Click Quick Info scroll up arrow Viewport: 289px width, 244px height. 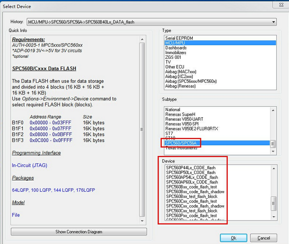coord(142,40)
